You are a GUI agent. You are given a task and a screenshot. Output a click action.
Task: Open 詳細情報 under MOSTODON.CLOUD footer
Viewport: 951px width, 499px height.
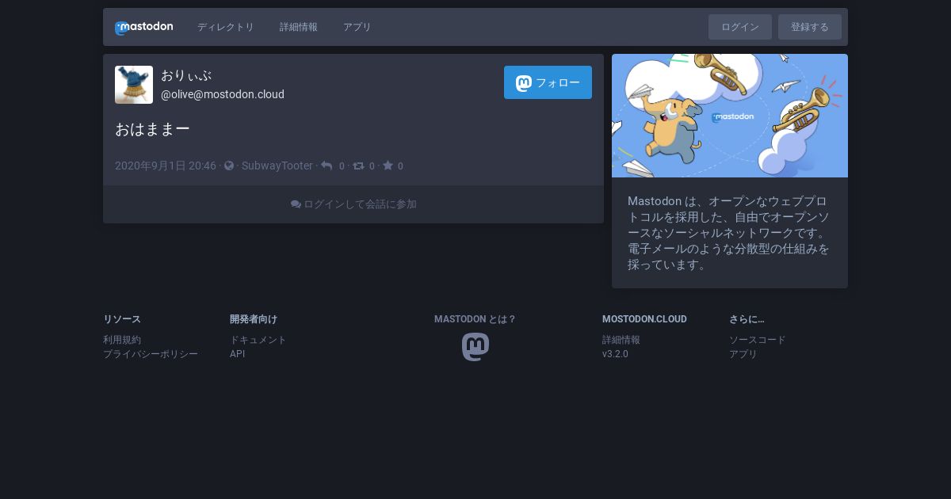coord(621,340)
